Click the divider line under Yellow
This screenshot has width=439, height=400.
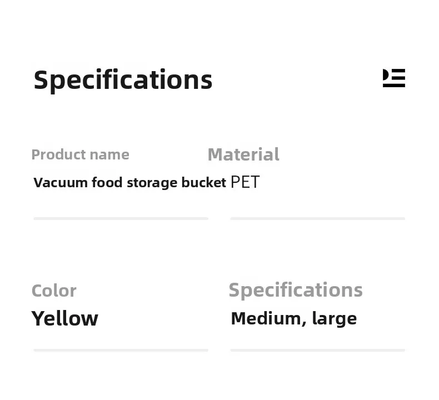[121, 350]
